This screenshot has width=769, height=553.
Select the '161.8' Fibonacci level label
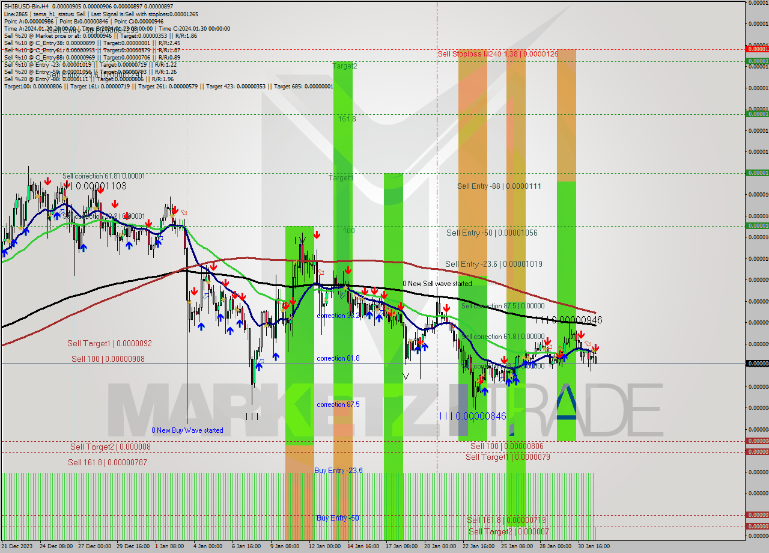coord(347,119)
